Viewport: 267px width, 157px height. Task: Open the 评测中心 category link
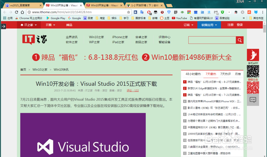coord(164,37)
